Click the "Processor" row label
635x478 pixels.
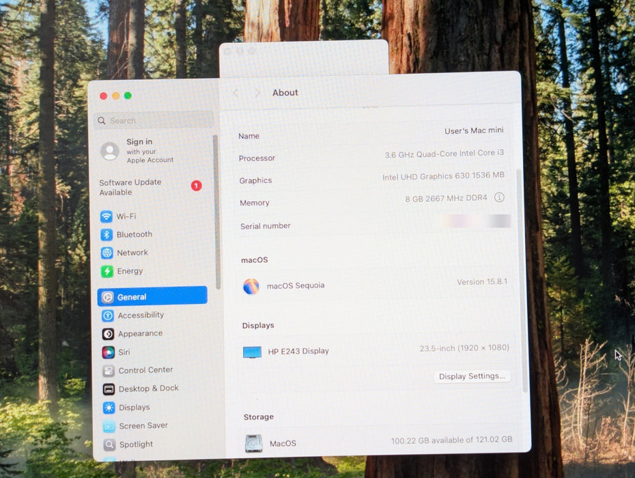(x=257, y=158)
